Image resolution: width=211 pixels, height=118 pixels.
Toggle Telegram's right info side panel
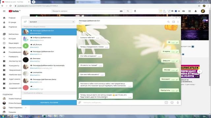click(x=173, y=22)
